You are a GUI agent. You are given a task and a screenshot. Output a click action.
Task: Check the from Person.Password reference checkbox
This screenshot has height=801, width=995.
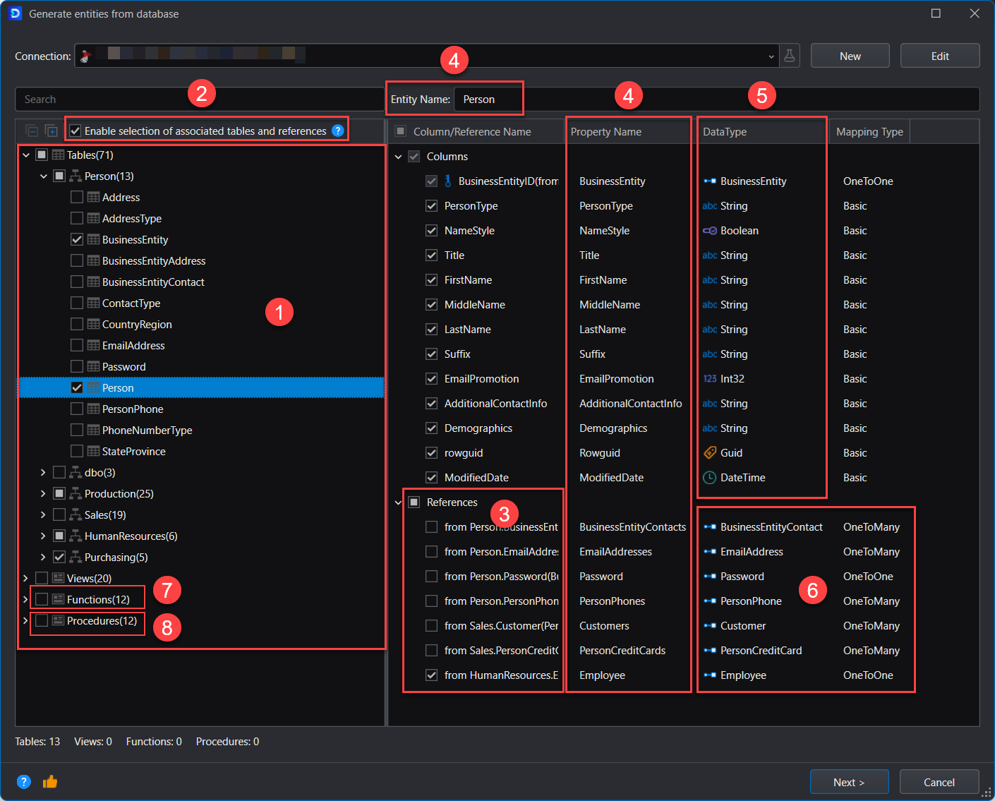coord(432,576)
